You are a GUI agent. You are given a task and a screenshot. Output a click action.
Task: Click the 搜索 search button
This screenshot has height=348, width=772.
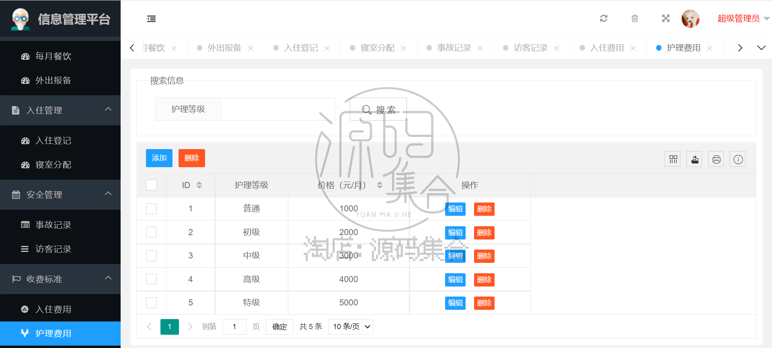[378, 109]
